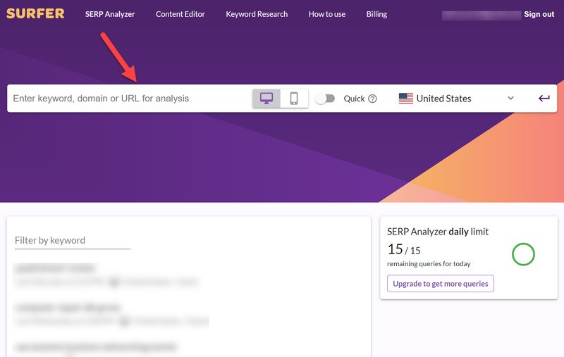
Task: Open the SERP Analyzer menu item
Action: point(110,14)
